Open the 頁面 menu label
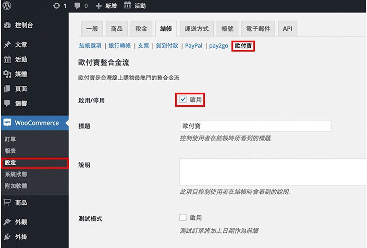Image resolution: width=367 pixels, height=248 pixels. [x=21, y=89]
